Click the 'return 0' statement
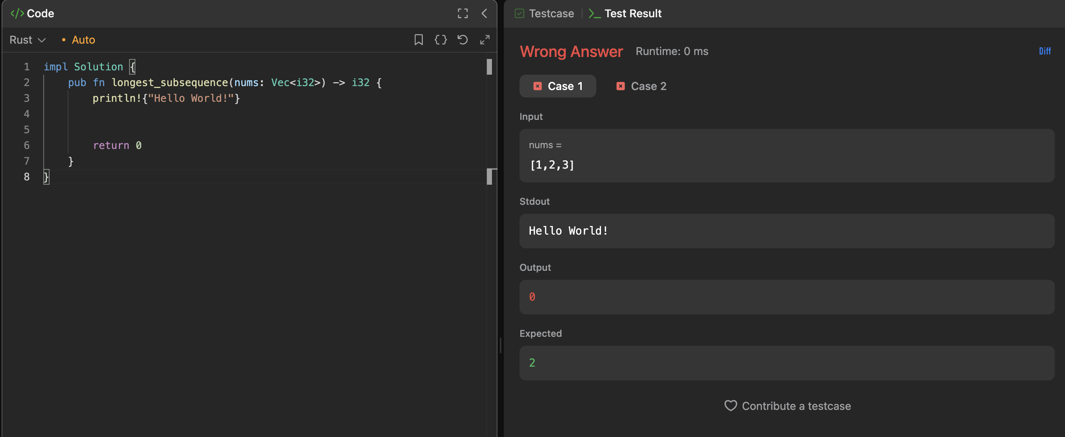 pos(117,145)
